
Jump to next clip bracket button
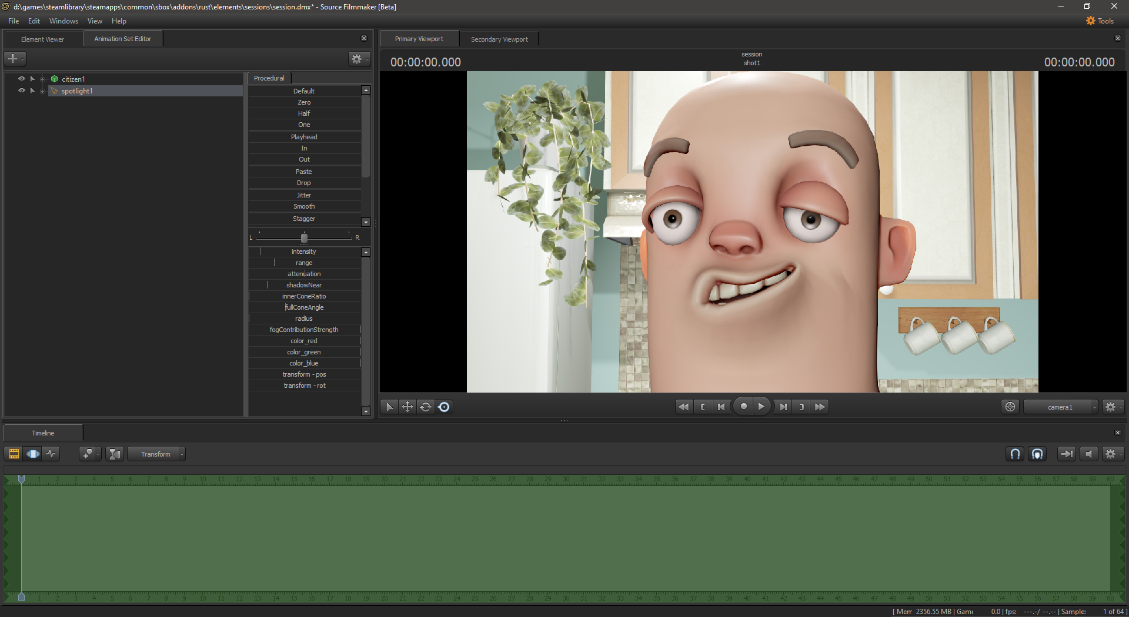[801, 407]
